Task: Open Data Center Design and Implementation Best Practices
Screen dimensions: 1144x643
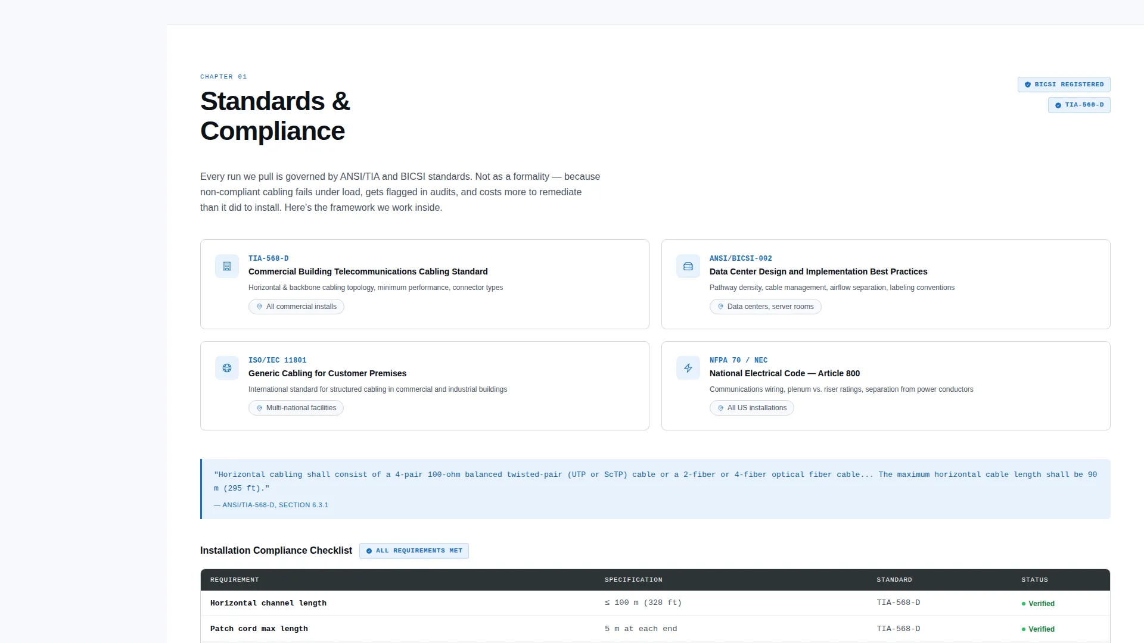Action: pyautogui.click(x=818, y=271)
